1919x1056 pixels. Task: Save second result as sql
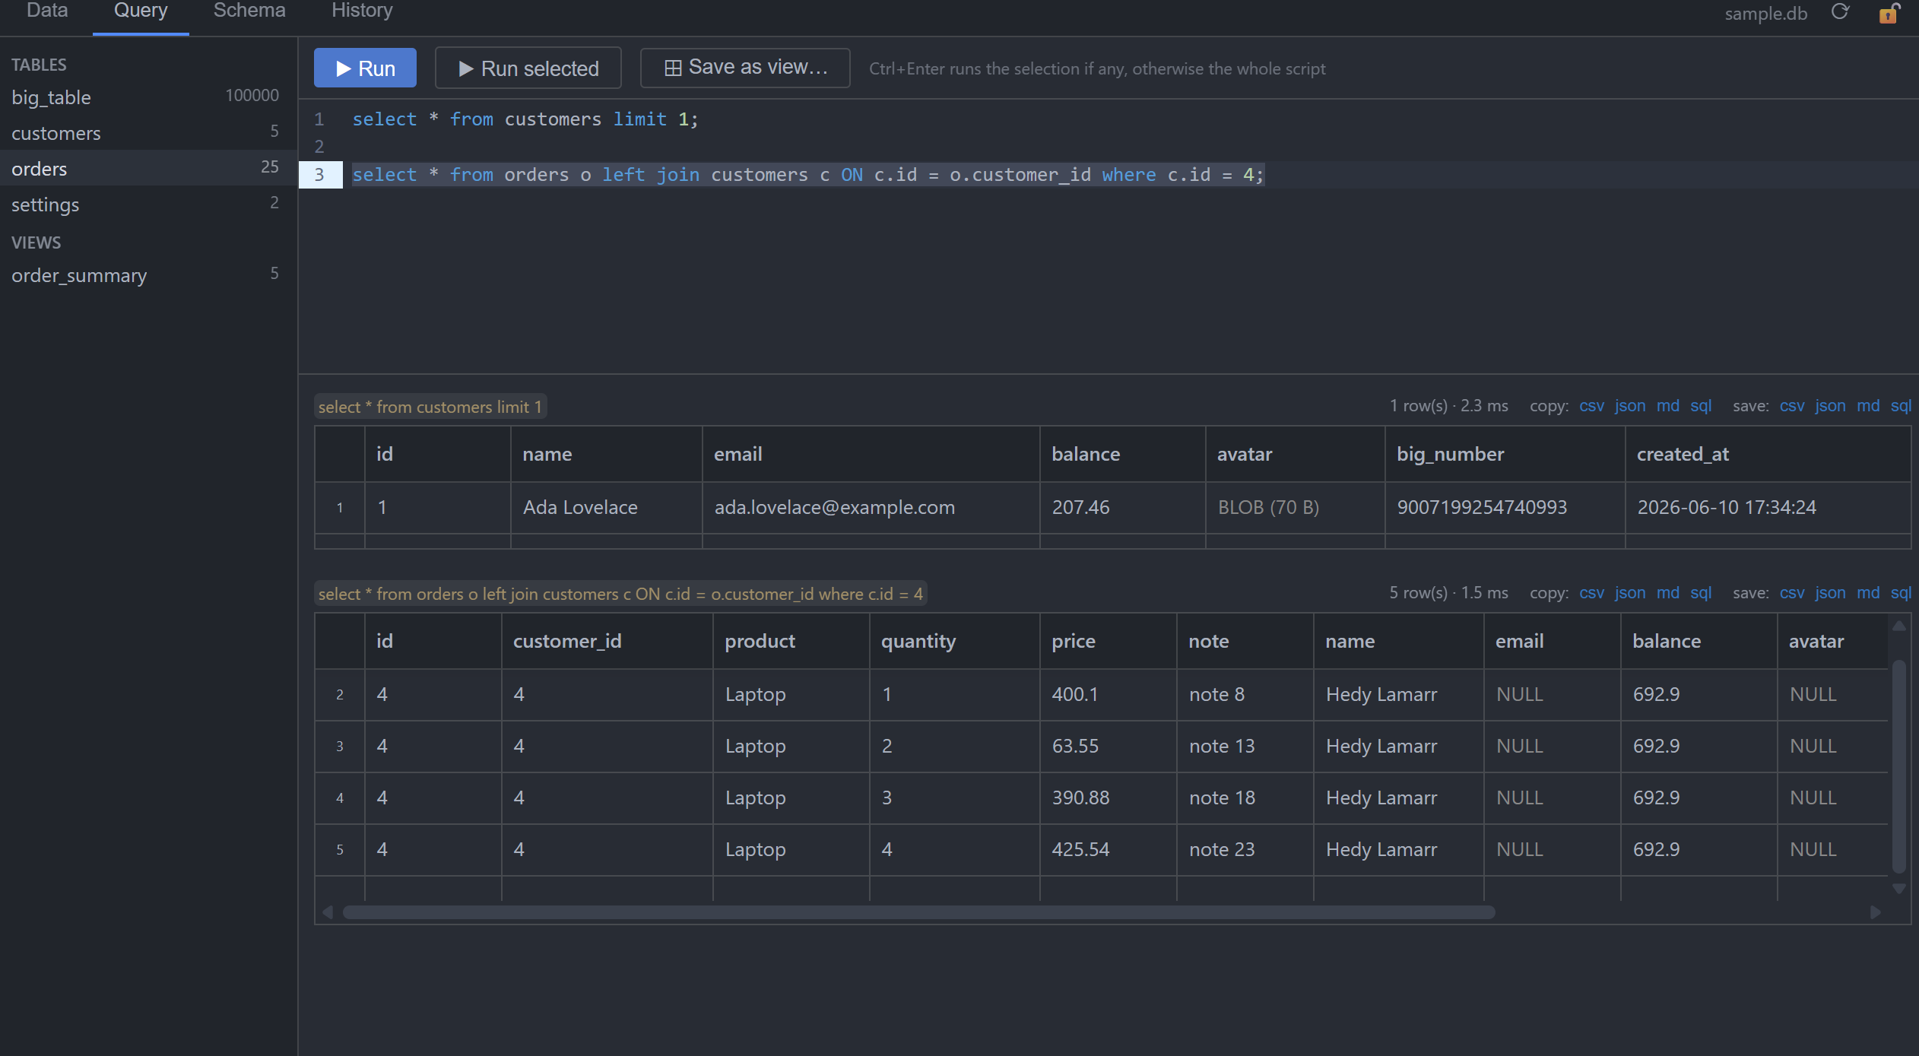[x=1901, y=593]
